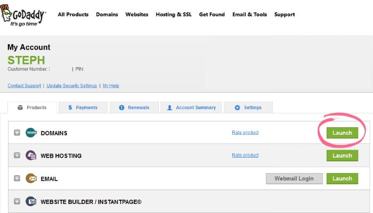Switch to the Renewals tab
This screenshot has height=213, width=373.
(134, 108)
